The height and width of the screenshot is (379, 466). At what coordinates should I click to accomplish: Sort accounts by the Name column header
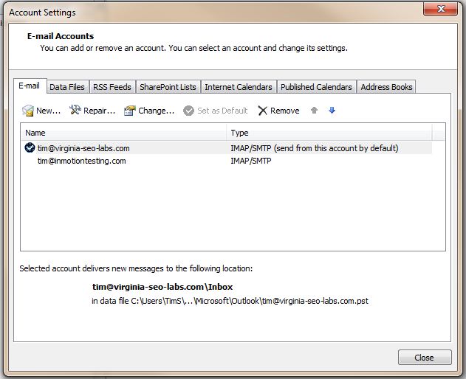tap(124, 133)
